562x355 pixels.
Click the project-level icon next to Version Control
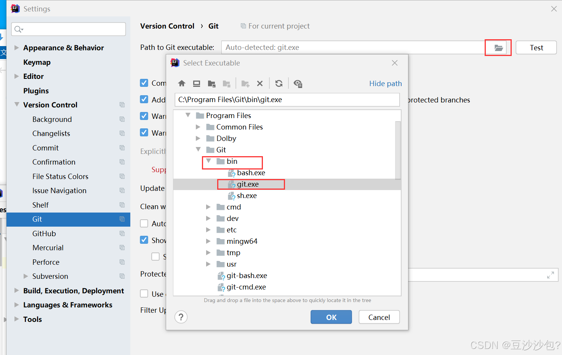tap(122, 105)
